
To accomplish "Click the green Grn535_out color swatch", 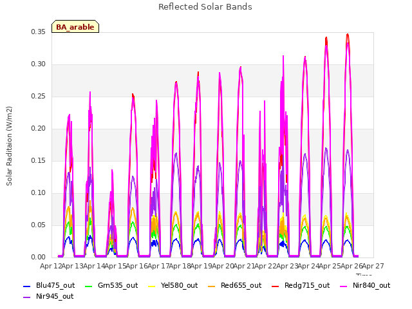I will (89, 286).
